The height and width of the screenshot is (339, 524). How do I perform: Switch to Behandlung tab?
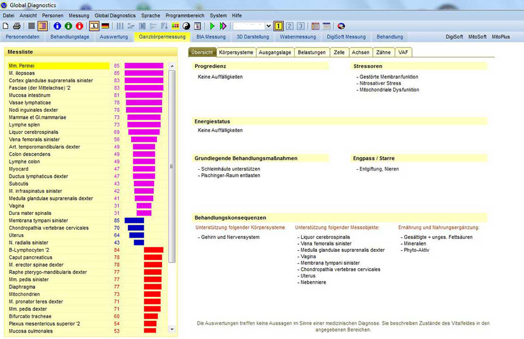tap(390, 37)
